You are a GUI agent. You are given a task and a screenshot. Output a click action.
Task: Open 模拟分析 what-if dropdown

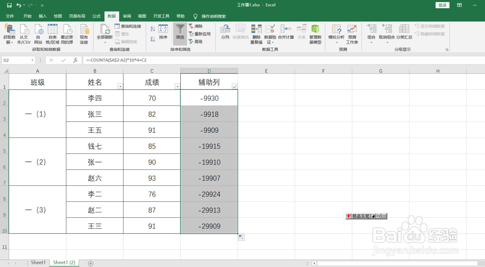336,34
